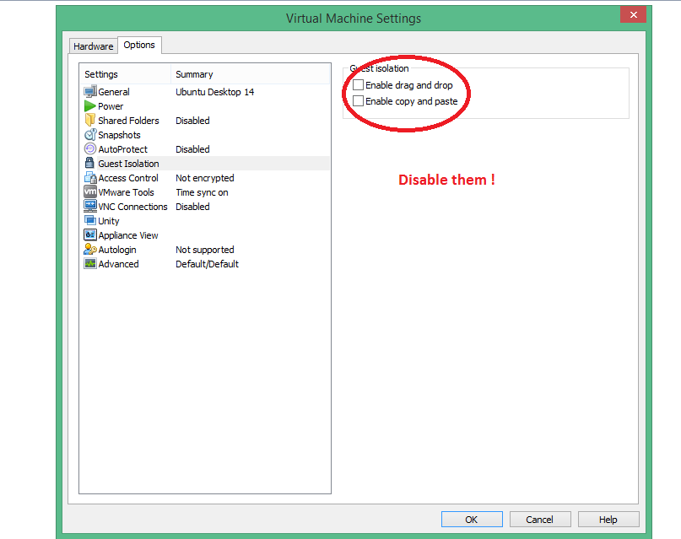This screenshot has width=681, height=539.
Task: Toggle the Enable drag and drop checkbox
Action: 358,85
